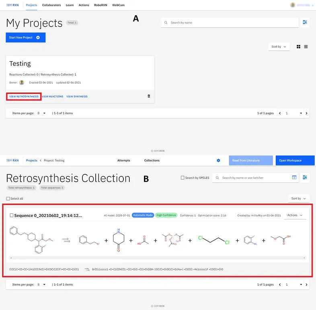The width and height of the screenshot is (316, 310).
Task: Click the High Confidence badge
Action: coord(166,215)
